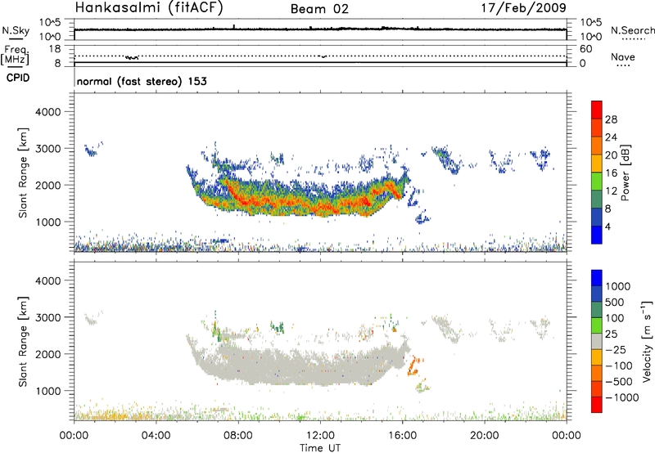Click the '60' Nave axis value

click(586, 49)
